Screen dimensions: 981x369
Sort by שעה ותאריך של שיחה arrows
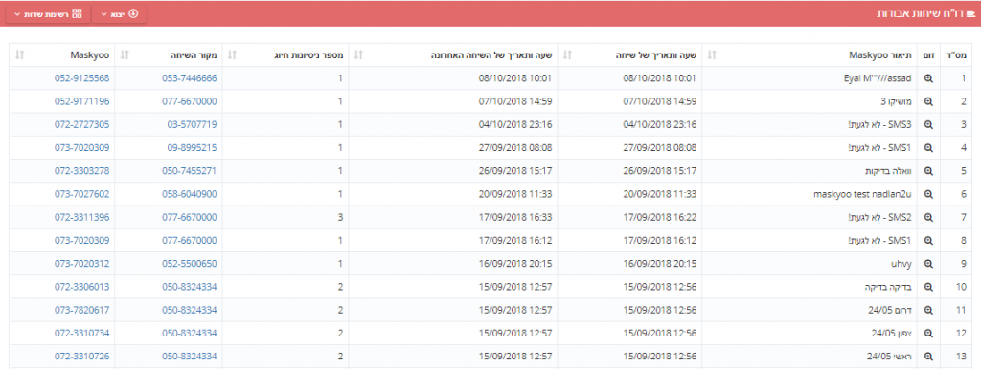567,54
